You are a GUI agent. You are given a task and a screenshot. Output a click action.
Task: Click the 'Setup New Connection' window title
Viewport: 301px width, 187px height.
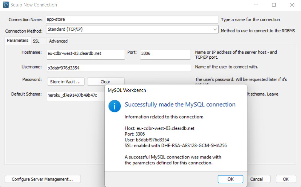click(34, 5)
